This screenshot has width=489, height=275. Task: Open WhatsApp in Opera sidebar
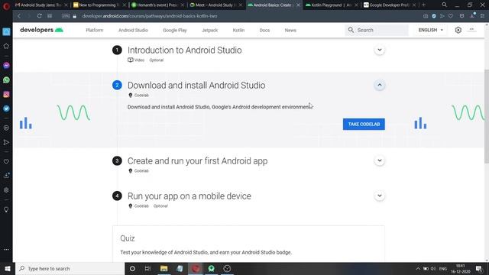pos(6,80)
